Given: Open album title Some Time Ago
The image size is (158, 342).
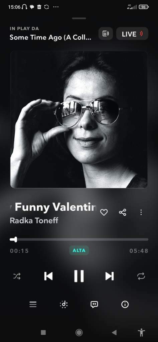Looking at the screenshot, I should coord(50,37).
